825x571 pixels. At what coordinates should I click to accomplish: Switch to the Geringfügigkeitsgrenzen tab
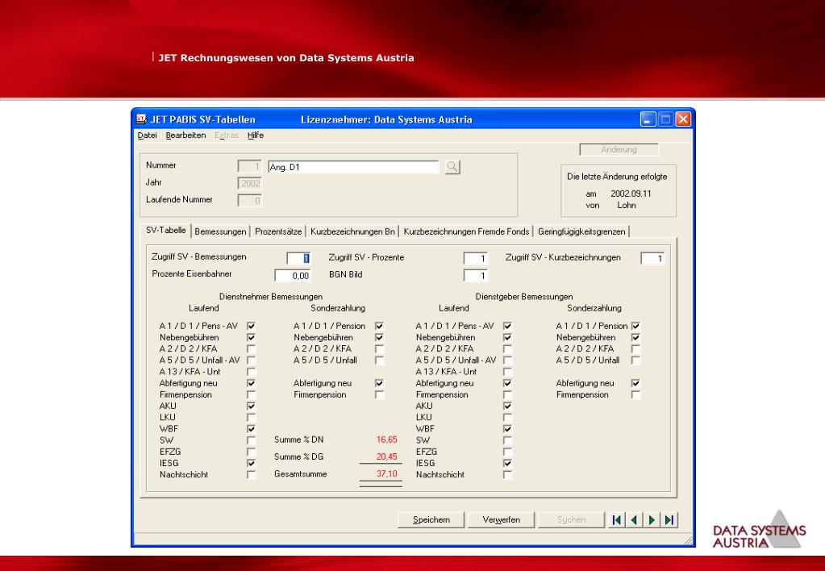[581, 231]
